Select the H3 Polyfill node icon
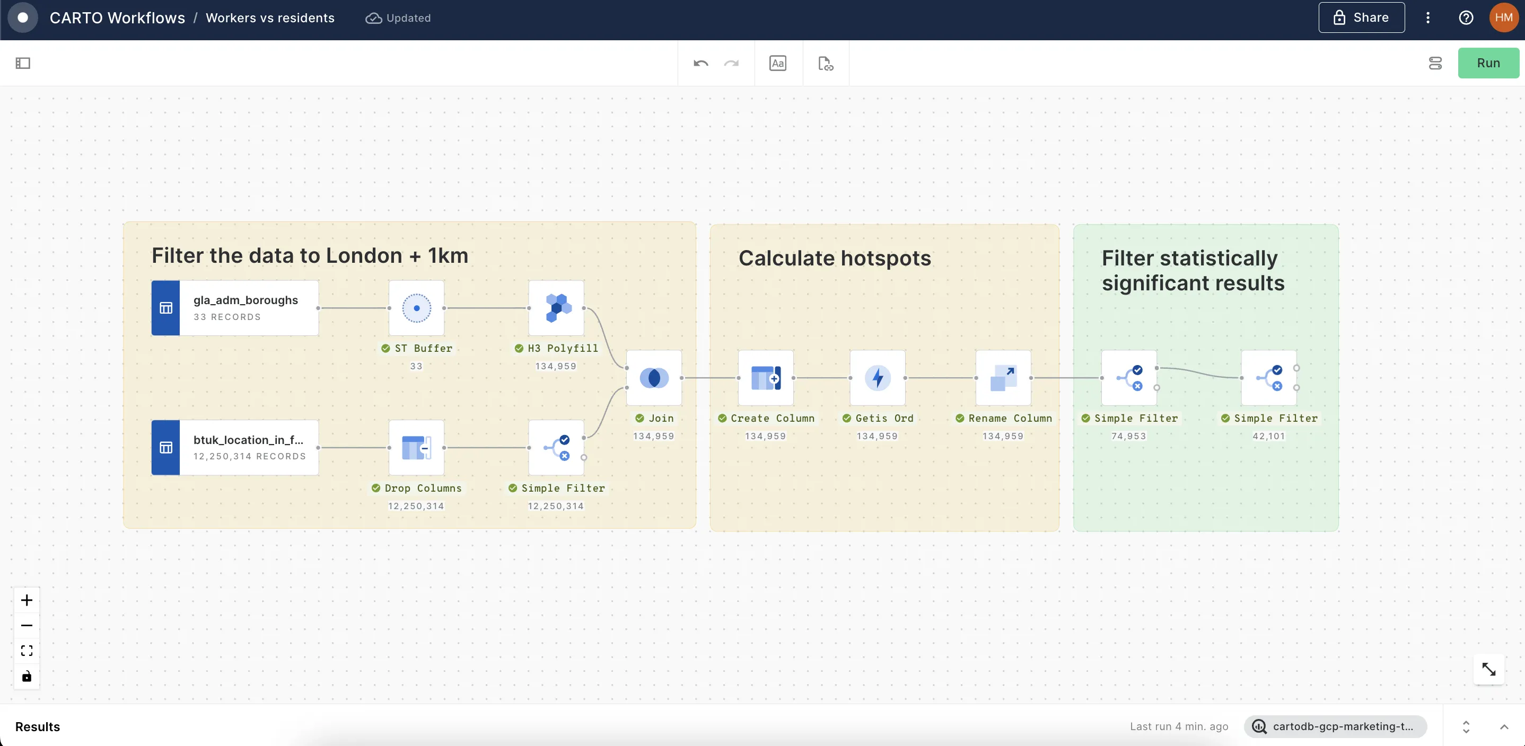The height and width of the screenshot is (746, 1525). 556,308
